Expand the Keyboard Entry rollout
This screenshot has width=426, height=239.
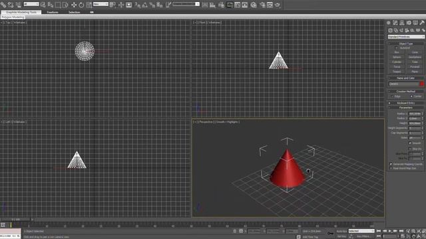pos(406,103)
